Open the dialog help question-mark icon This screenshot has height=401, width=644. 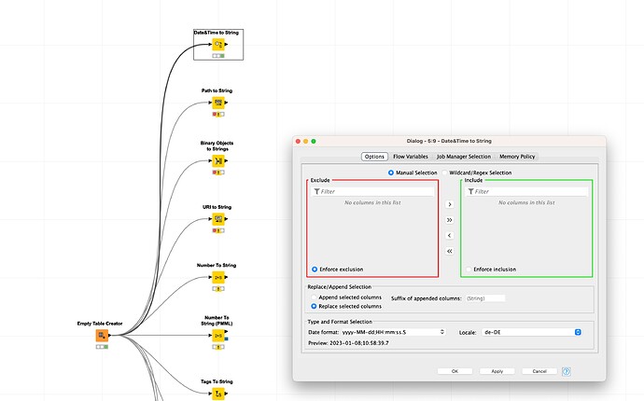[566, 371]
